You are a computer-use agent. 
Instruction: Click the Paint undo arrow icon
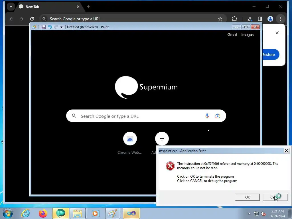(x=50, y=27)
